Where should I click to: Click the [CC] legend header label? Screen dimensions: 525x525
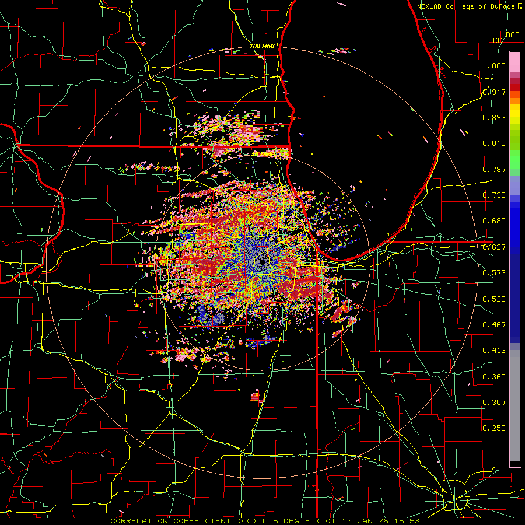[x=498, y=40]
